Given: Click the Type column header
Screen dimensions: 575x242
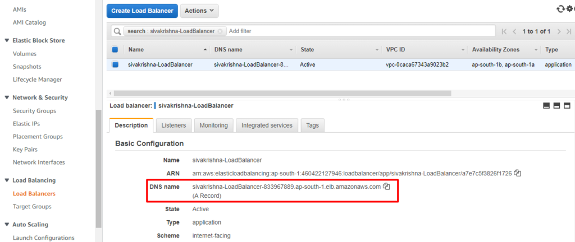Looking at the screenshot, I should tap(551, 50).
